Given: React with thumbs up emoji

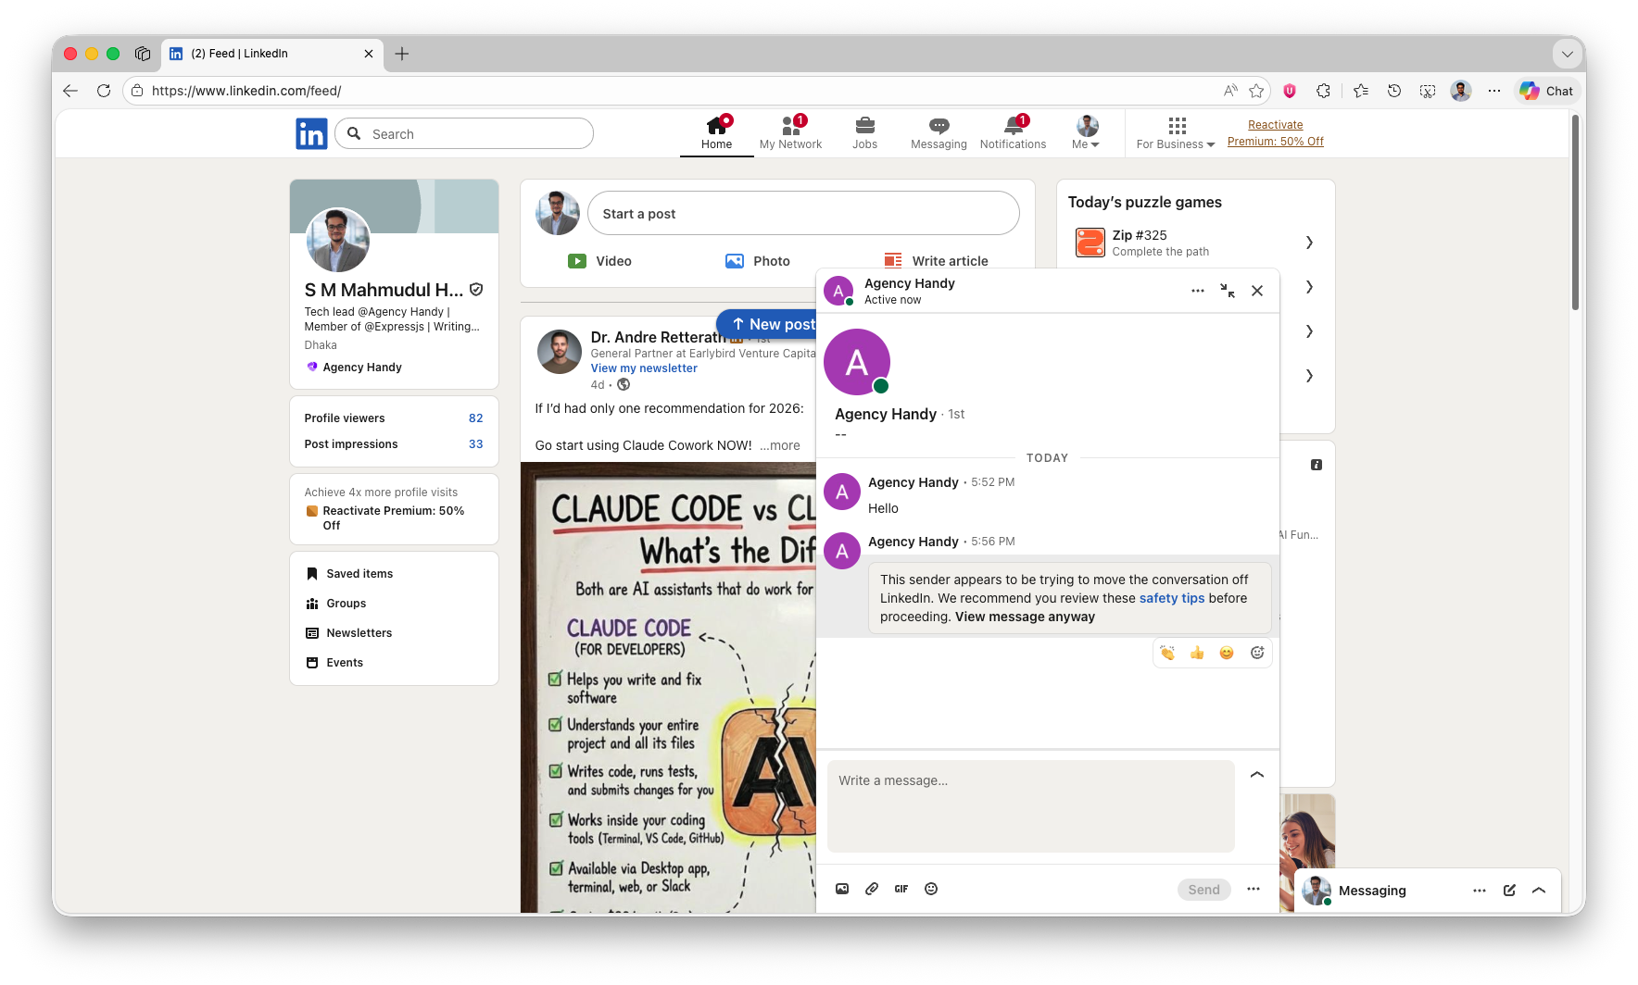Looking at the screenshot, I should click(1197, 653).
